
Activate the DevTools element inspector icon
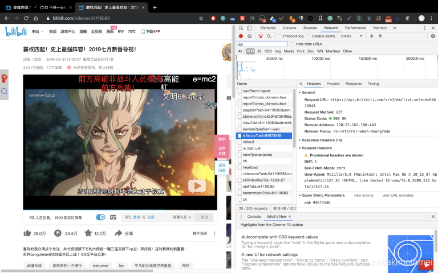click(241, 28)
